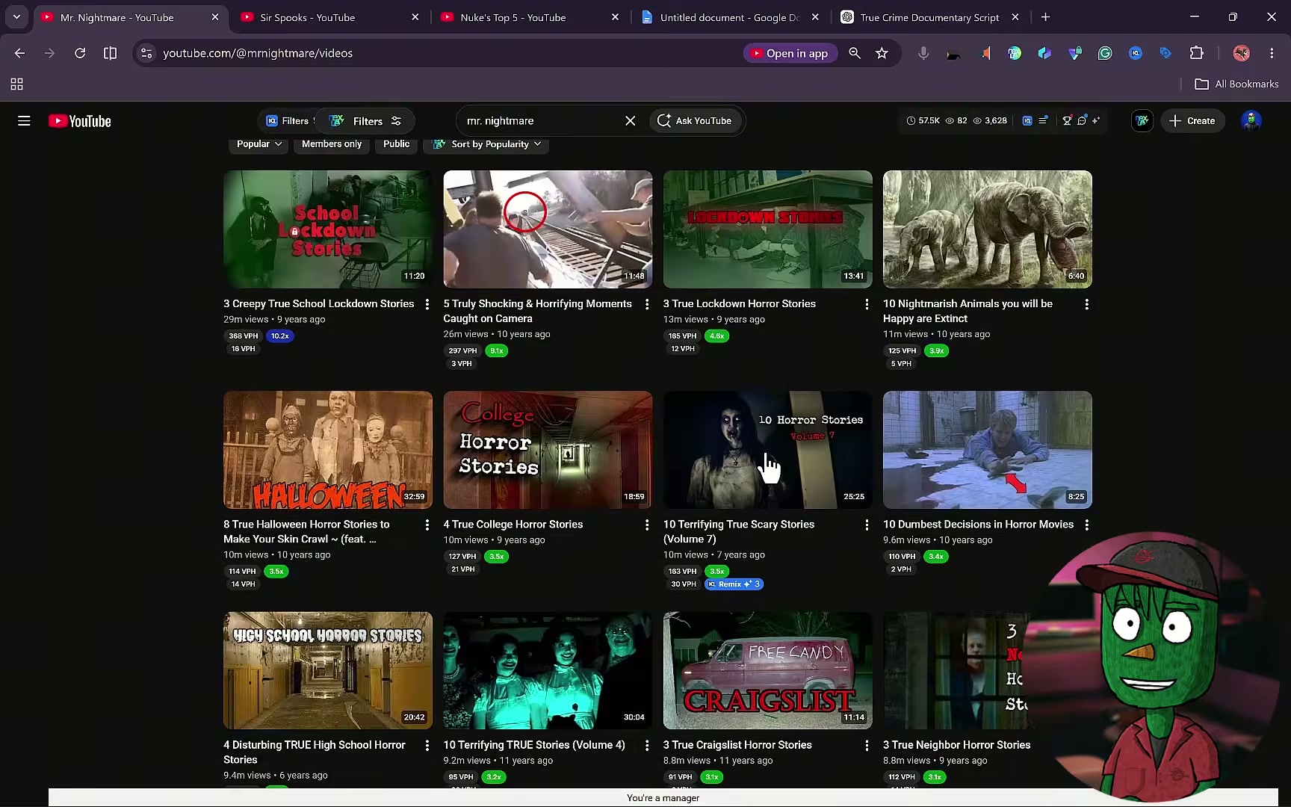Viewport: 1291px width, 807px height.
Task: Open the School Lockdown Stories video thumbnail
Action: [x=328, y=229]
